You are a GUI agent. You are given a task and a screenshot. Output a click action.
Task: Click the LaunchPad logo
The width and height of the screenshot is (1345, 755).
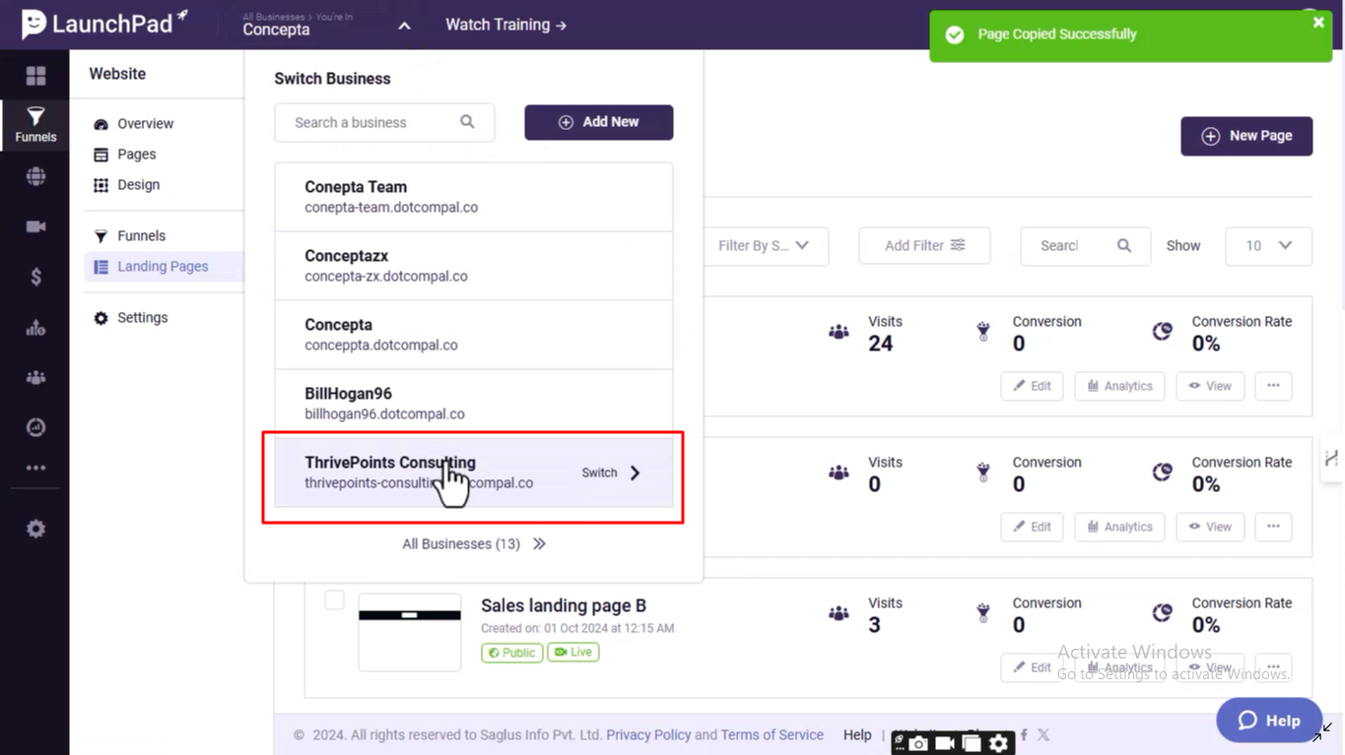[x=104, y=24]
